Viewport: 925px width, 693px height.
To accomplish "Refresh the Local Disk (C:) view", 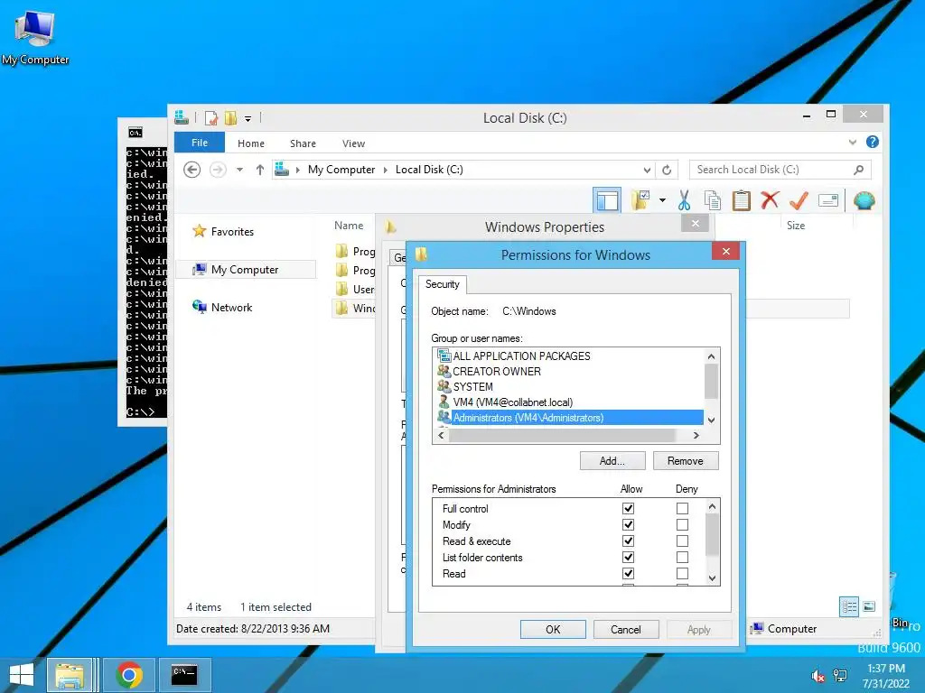I will point(667,170).
